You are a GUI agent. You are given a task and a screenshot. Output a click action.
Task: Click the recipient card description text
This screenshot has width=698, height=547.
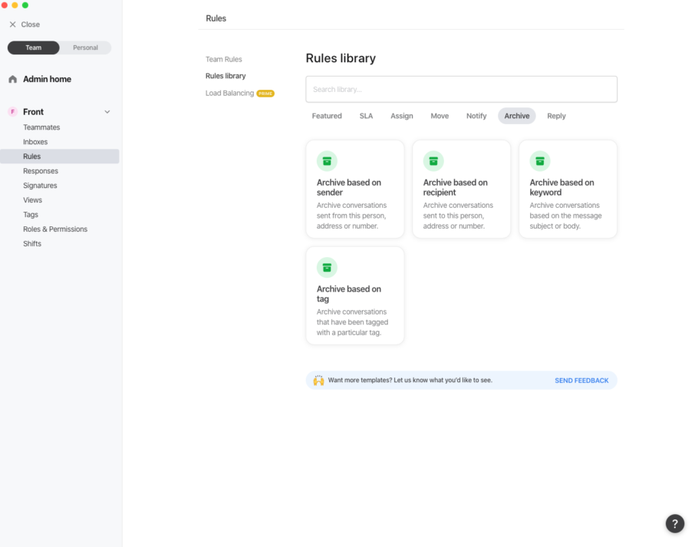458,216
